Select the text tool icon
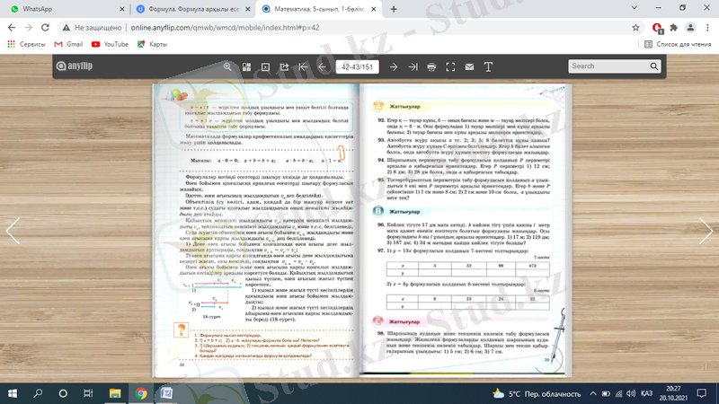The width and height of the screenshot is (719, 404). [x=488, y=66]
